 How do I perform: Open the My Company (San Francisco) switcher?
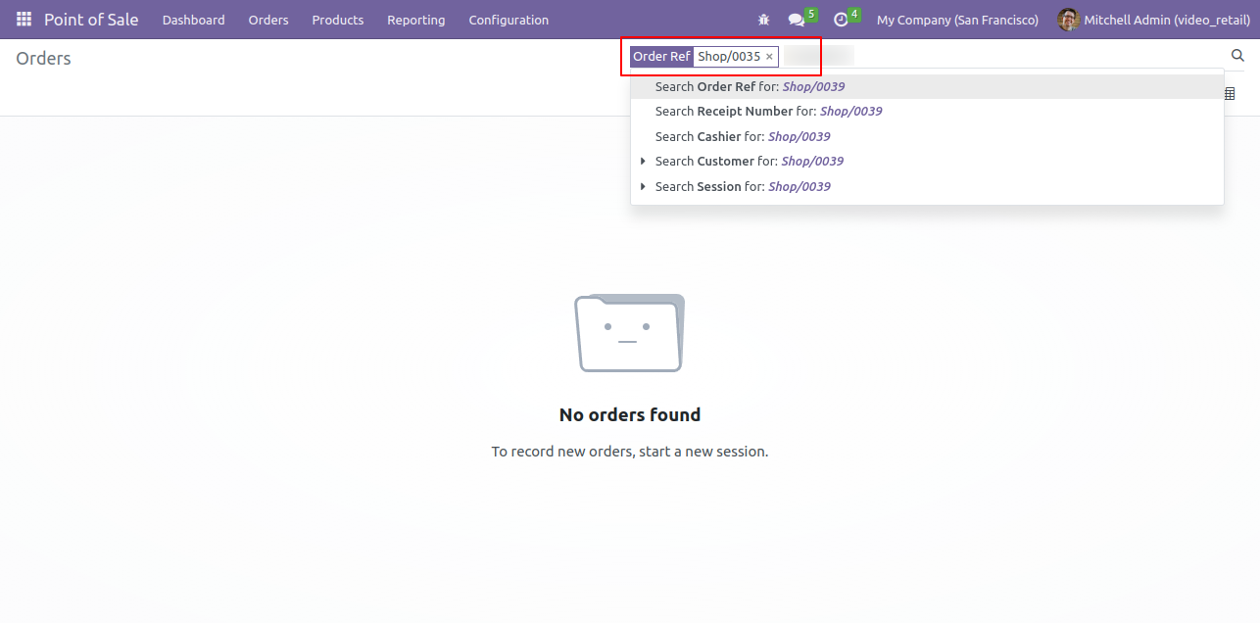pos(957,20)
